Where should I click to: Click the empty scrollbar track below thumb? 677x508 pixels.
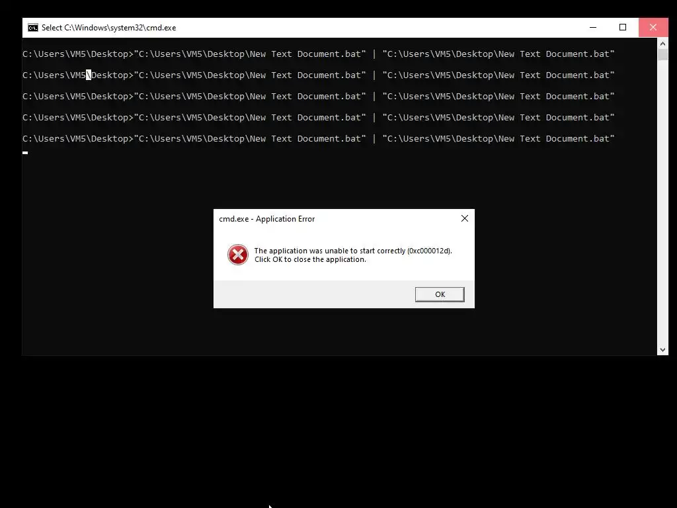662,203
